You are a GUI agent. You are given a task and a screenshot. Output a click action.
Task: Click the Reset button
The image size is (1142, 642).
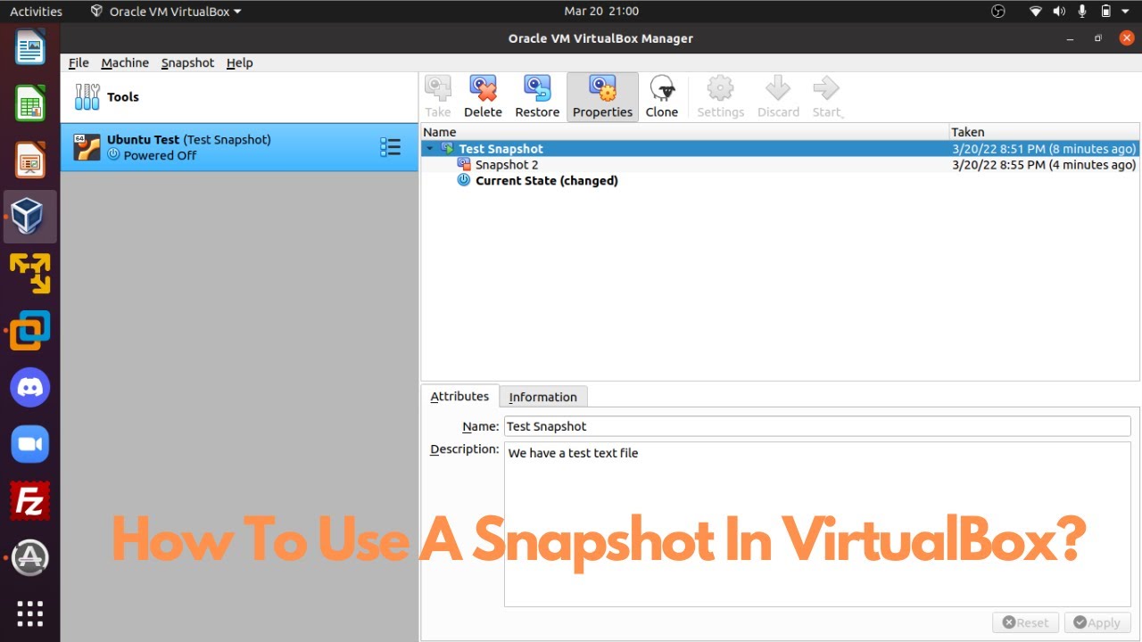tap(1025, 623)
